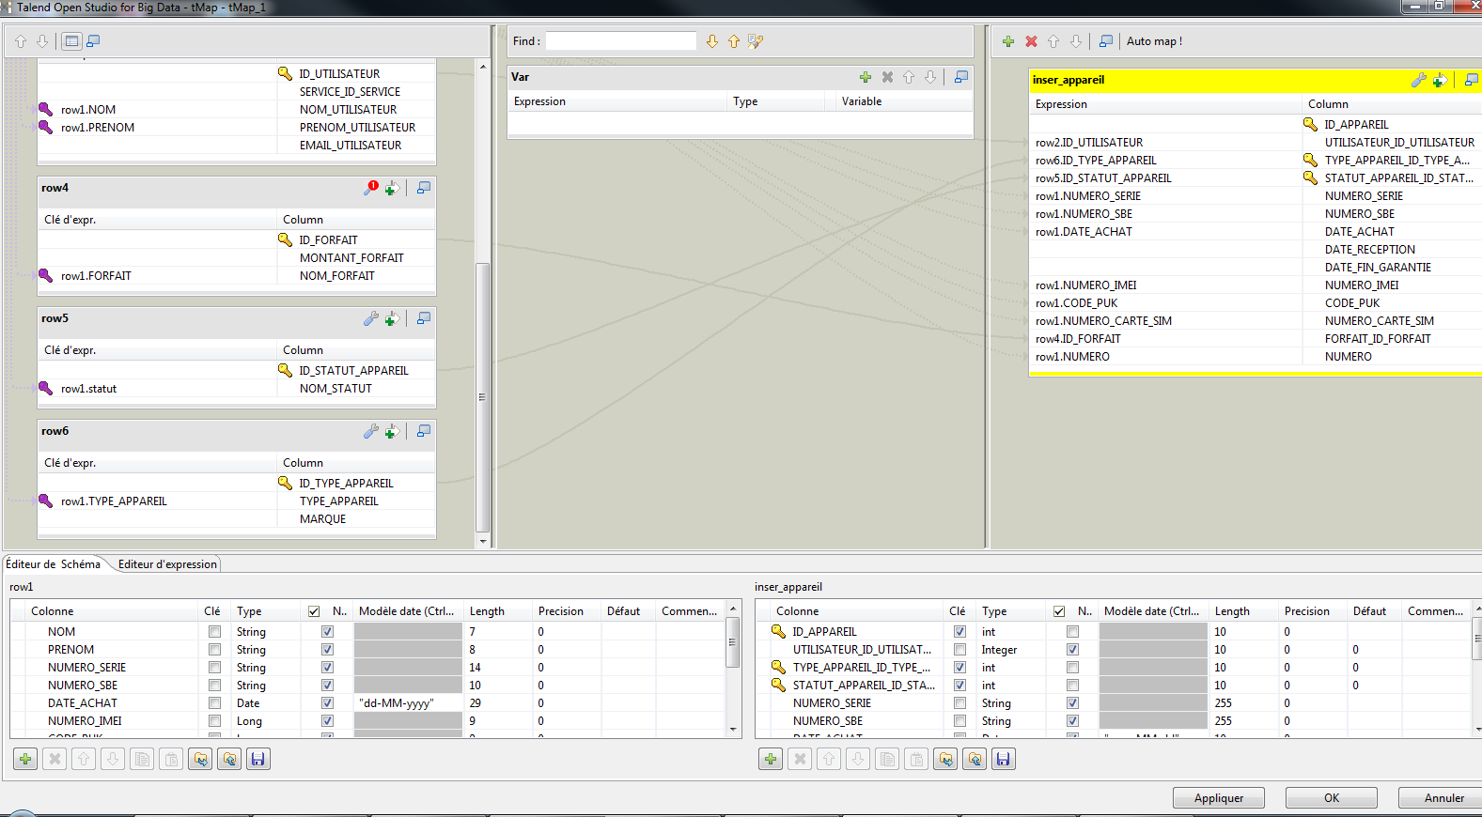Click the OK button
This screenshot has height=817, width=1482.
pyautogui.click(x=1332, y=798)
